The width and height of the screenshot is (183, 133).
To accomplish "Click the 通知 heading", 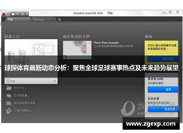I will (148, 36).
